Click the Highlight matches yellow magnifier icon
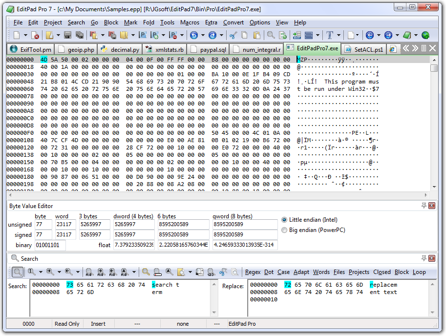The image size is (446, 336). point(146,272)
